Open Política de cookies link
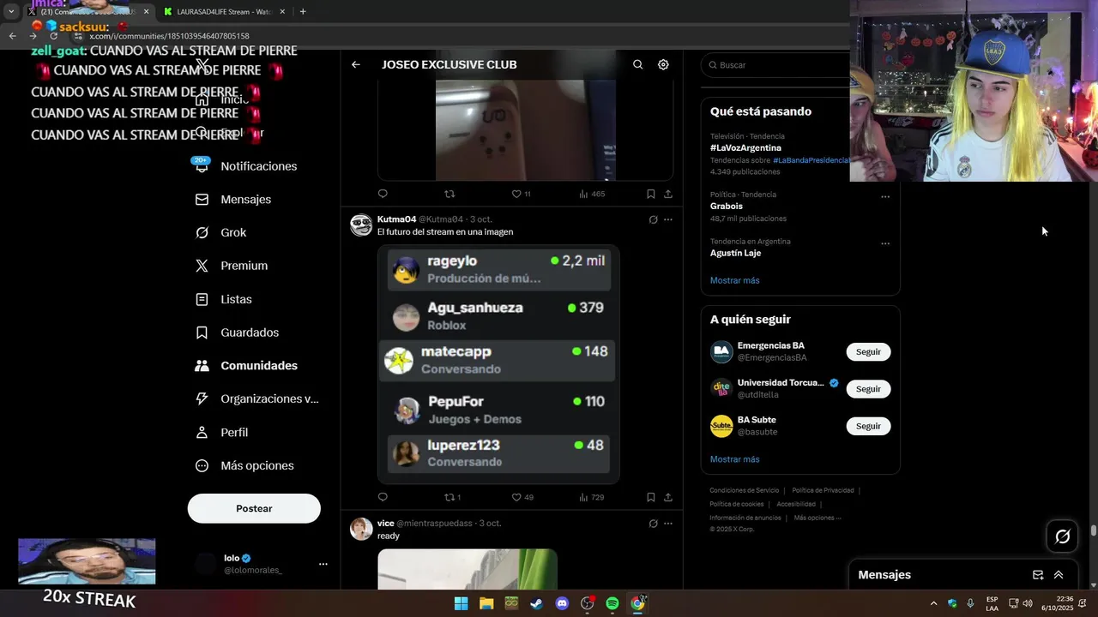1098x617 pixels. tap(736, 504)
